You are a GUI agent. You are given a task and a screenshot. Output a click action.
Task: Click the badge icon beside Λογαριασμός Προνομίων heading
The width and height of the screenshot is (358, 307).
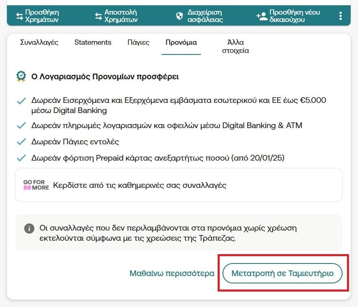coord(21,76)
